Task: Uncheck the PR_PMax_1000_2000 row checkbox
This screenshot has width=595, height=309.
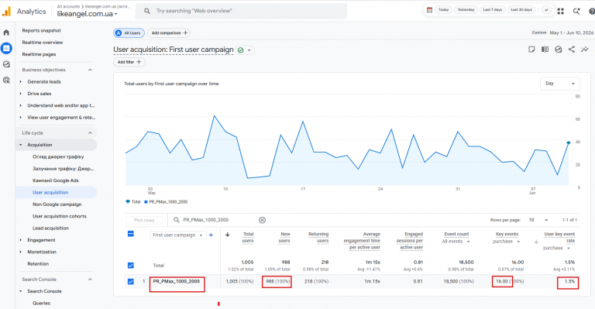Action: click(130, 282)
